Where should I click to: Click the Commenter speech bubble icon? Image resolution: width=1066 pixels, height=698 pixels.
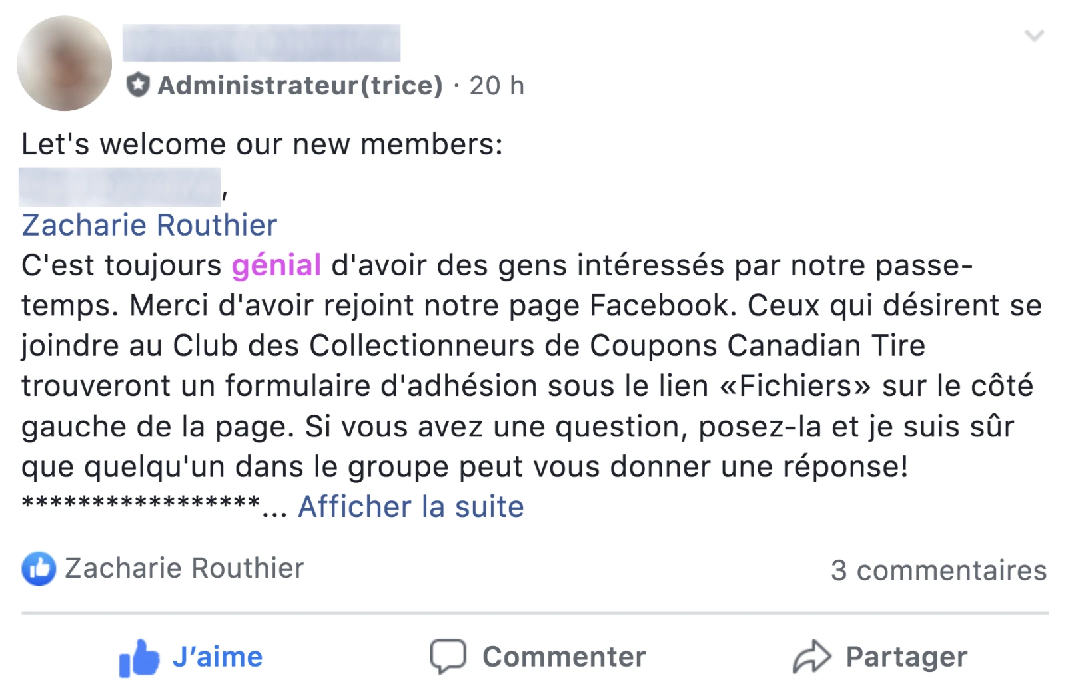click(448, 657)
